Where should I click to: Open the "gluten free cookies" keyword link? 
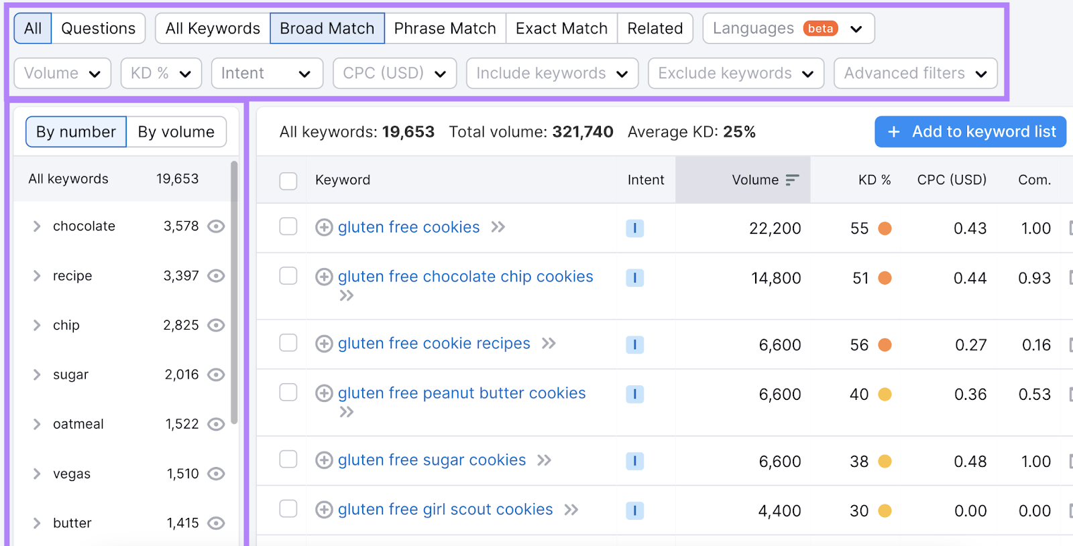pos(409,227)
